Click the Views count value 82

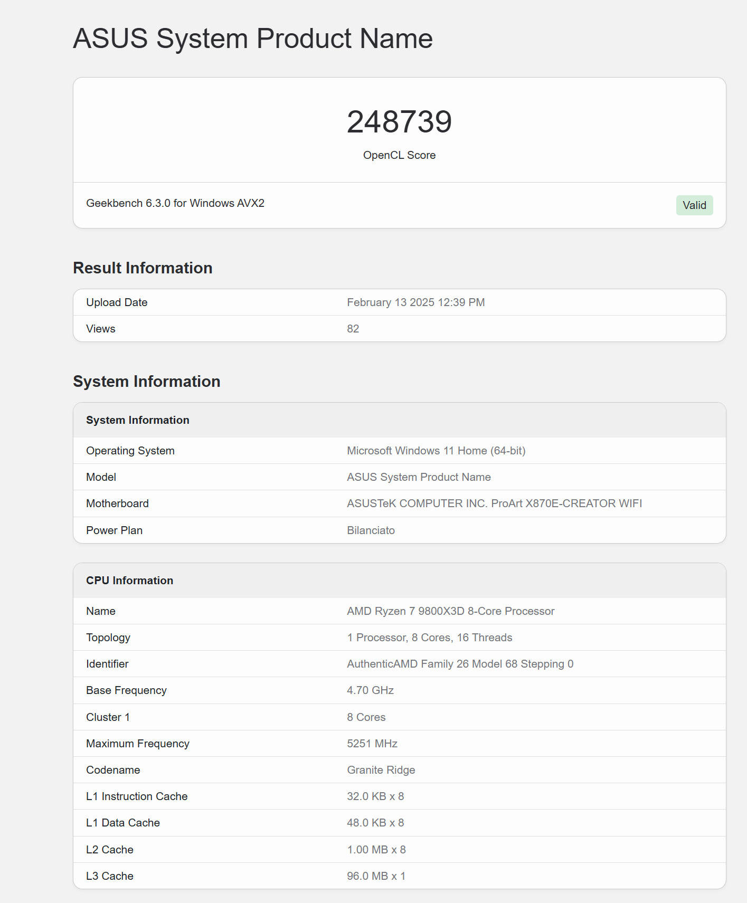pyautogui.click(x=353, y=329)
